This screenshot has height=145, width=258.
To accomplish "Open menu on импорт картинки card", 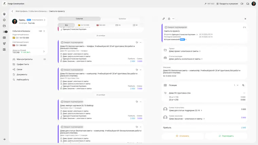I will click(x=141, y=102).
